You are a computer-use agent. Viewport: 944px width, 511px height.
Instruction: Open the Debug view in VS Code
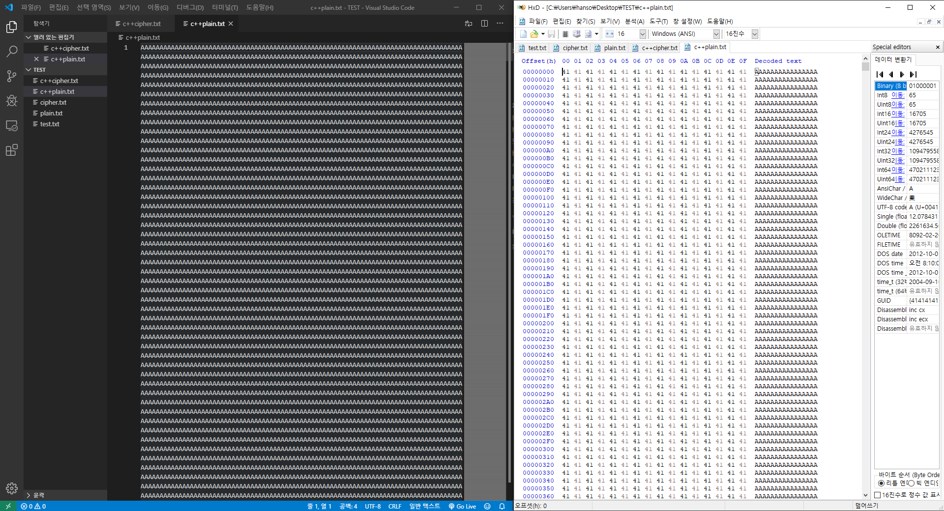(12, 101)
